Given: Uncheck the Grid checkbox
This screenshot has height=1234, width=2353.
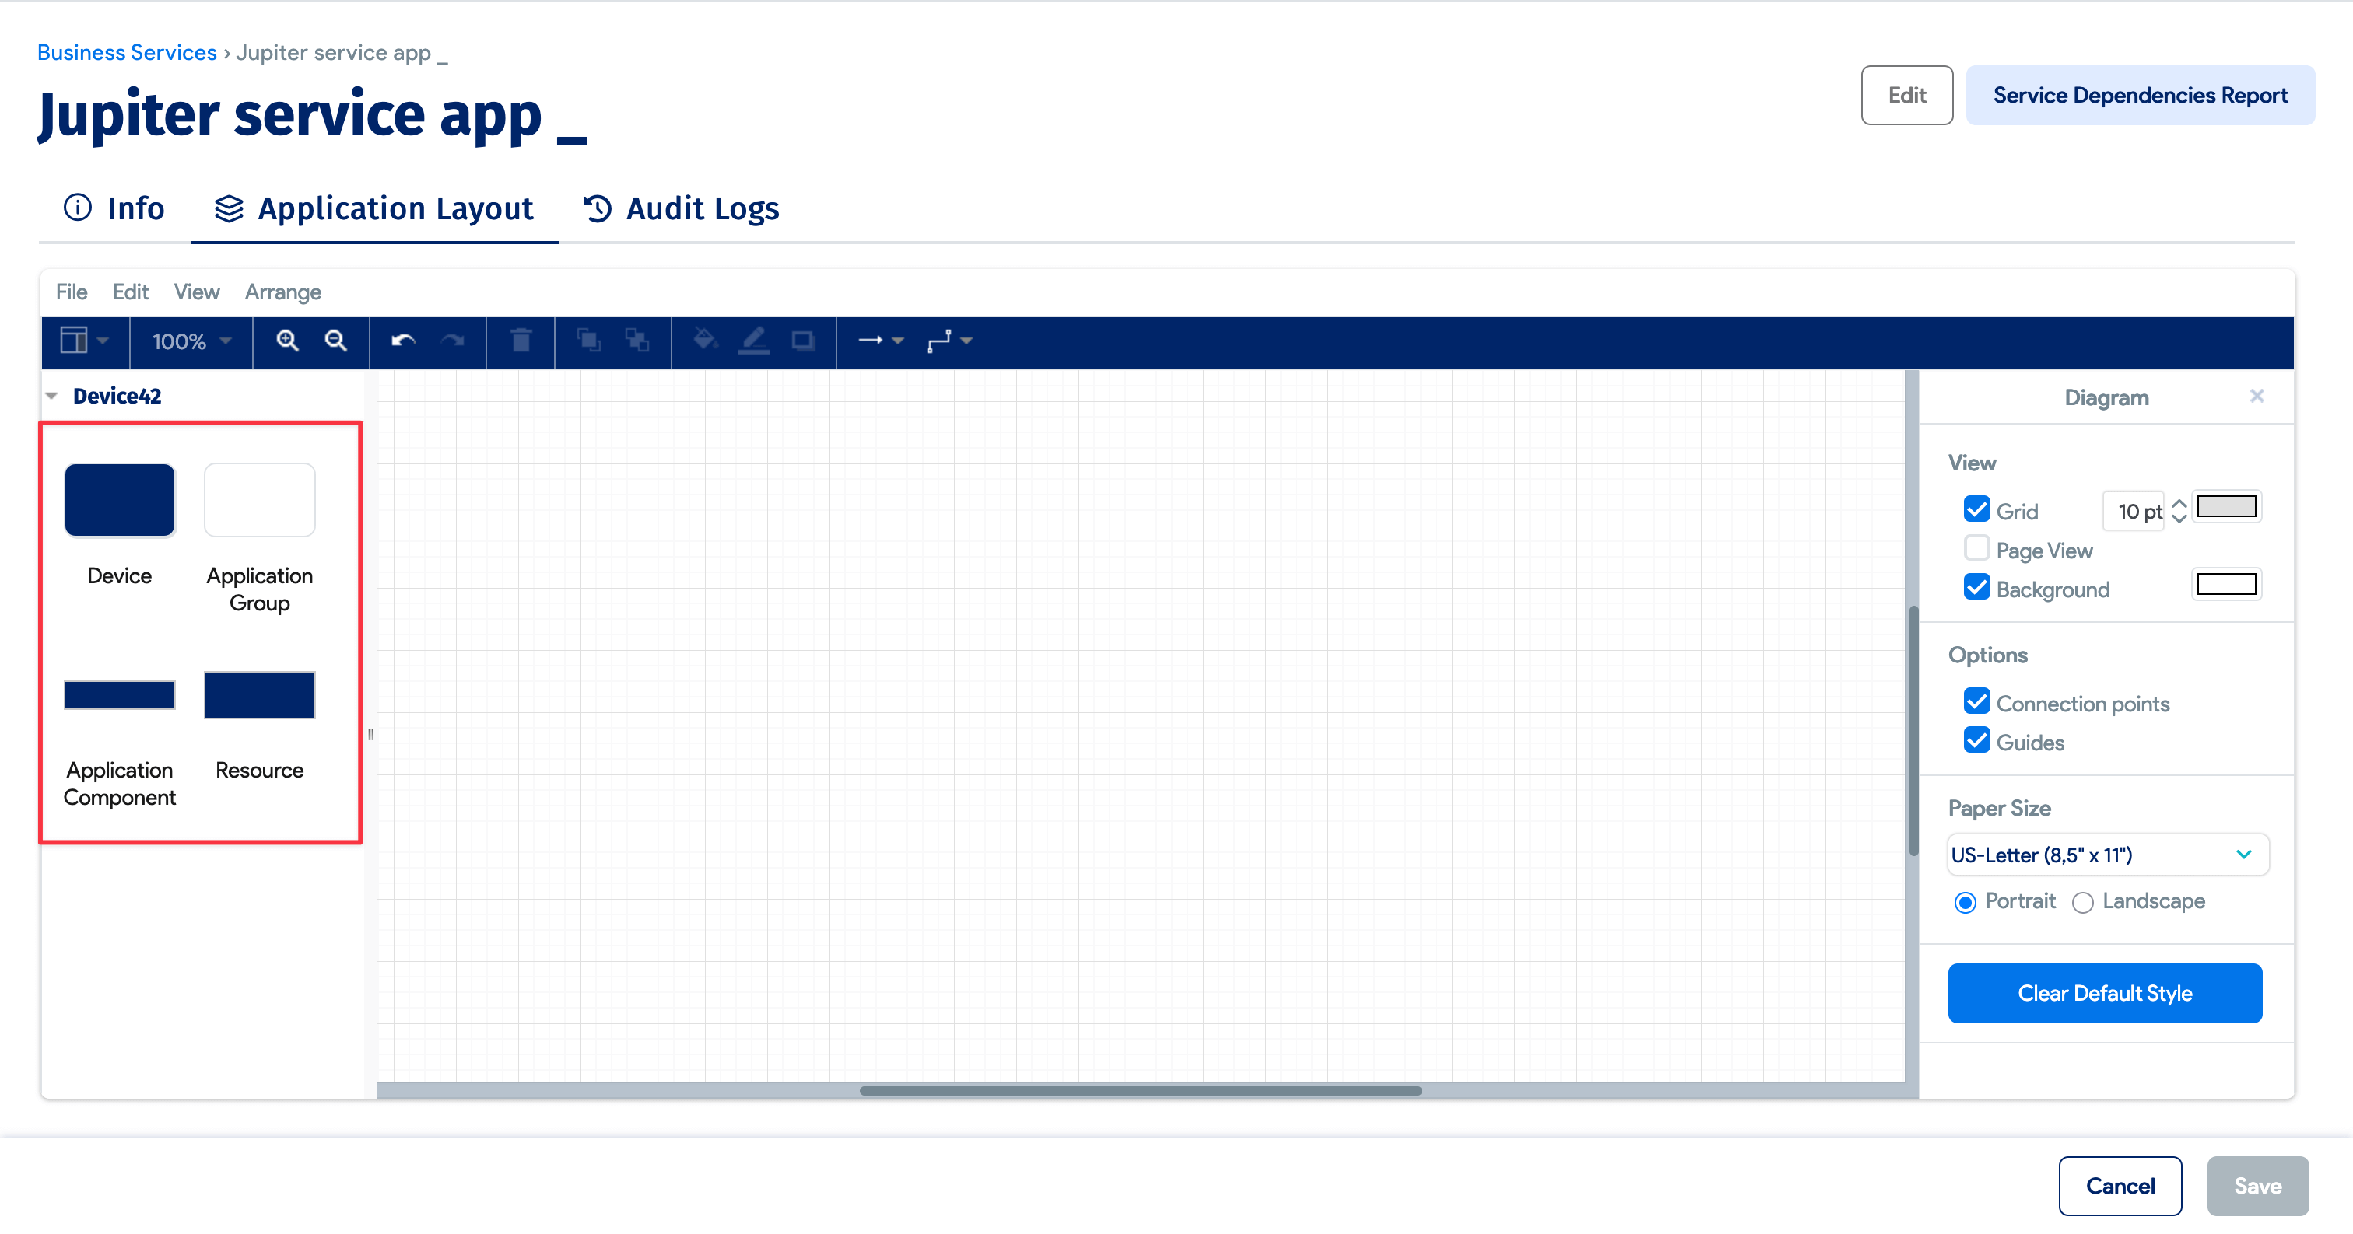Looking at the screenshot, I should point(1976,509).
